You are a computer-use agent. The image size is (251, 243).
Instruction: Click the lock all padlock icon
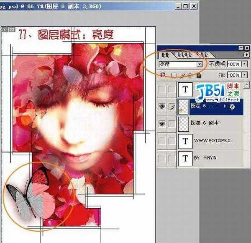click(198, 75)
